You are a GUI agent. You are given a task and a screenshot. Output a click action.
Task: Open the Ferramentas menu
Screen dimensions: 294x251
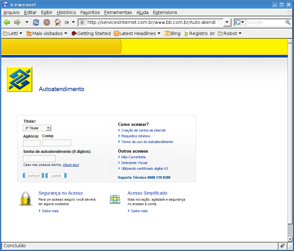(x=118, y=12)
